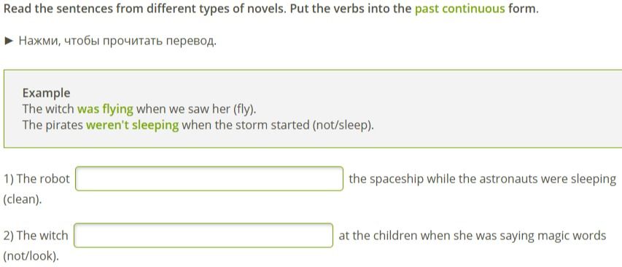Image resolution: width=622 pixels, height=267 pixels.
Task: Click the '2) The witch' label
Action: coord(36,236)
